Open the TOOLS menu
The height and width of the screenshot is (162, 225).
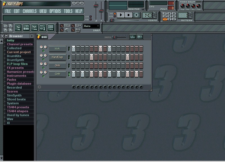click(68, 11)
